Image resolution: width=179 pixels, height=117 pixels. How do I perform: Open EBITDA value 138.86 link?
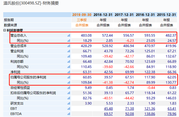150,114
